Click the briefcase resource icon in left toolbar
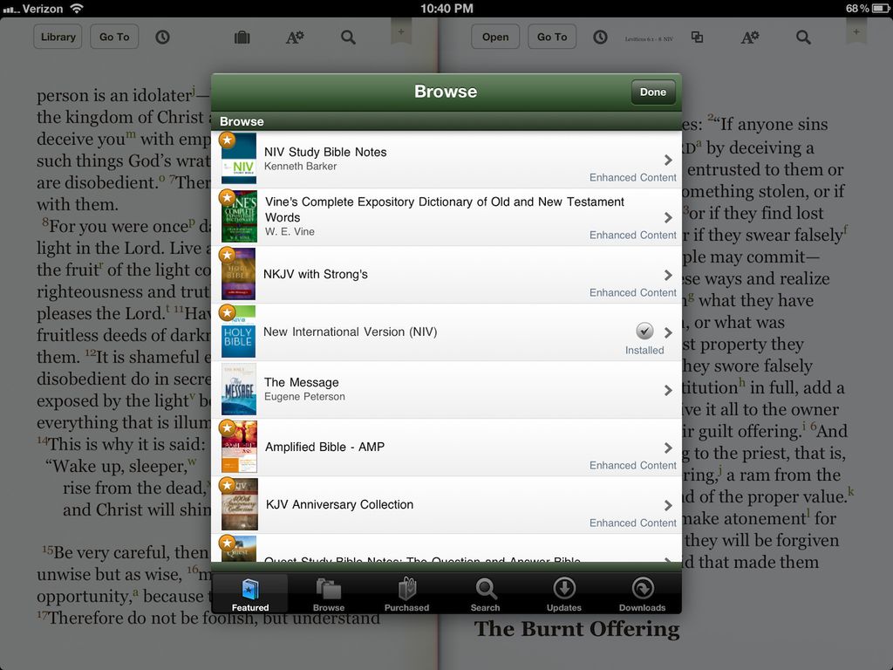893x670 pixels. [242, 37]
